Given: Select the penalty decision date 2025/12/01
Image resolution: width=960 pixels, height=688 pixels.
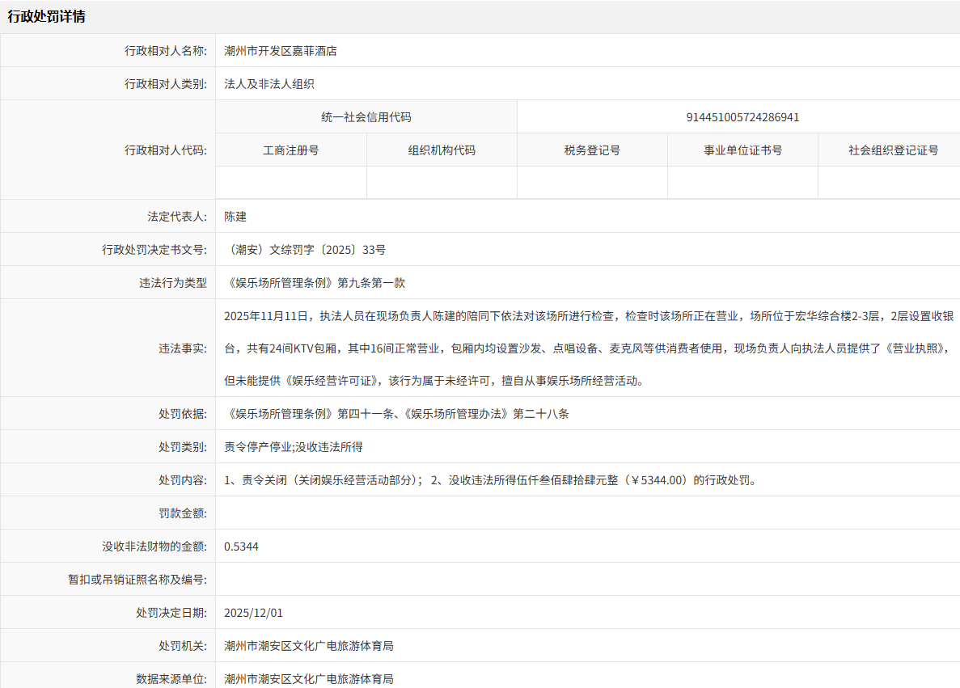Looking at the screenshot, I should click(x=256, y=612).
